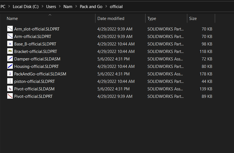Select the file name Pivot-official.SLDPRT
This screenshot has height=153, width=234.
33,96
